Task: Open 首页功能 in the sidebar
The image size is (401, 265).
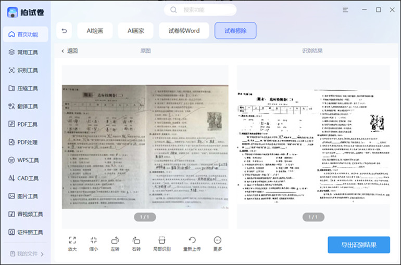Action: pos(26,34)
